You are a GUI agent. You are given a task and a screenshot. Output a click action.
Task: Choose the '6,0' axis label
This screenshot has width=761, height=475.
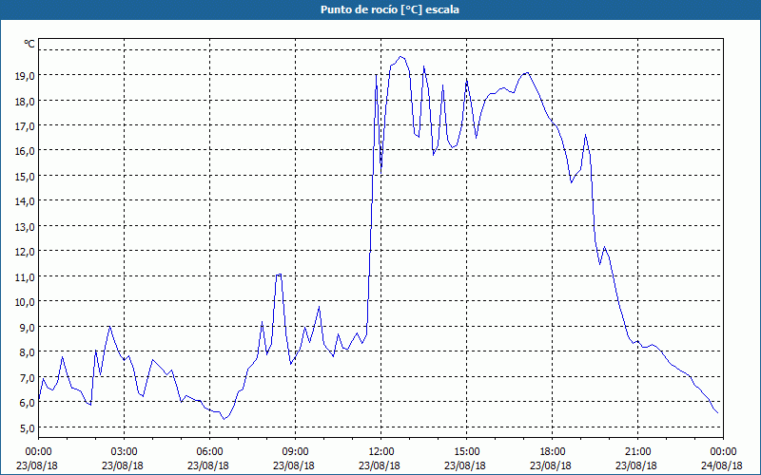(28, 402)
